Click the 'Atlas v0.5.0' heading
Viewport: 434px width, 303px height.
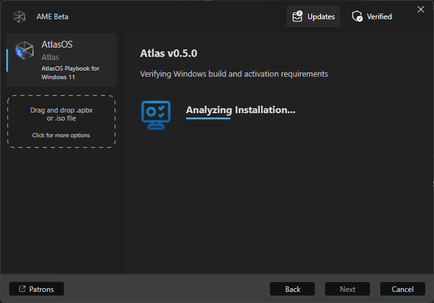(x=169, y=53)
